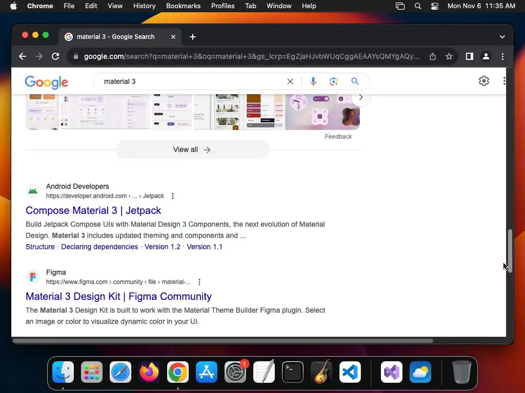525x393 pixels.
Task: Open the Chrome application menu
Action: (40, 6)
